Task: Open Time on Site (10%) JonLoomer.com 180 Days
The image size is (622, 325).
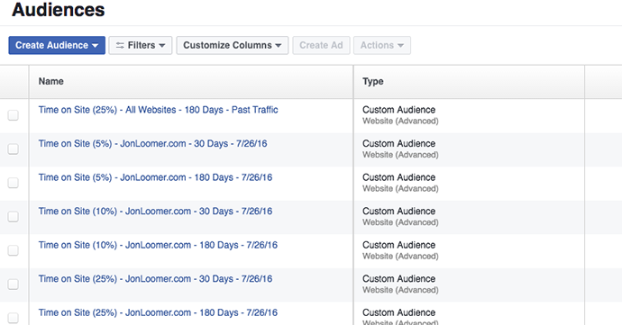Action: pyautogui.click(x=158, y=245)
